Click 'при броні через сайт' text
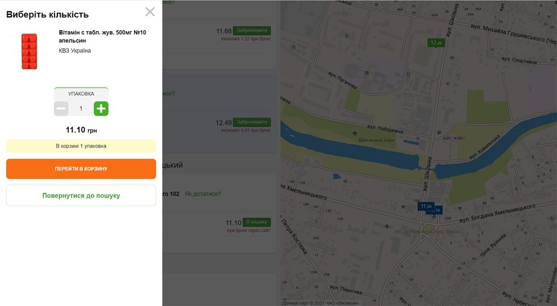The height and width of the screenshot is (306, 557). pyautogui.click(x=248, y=230)
